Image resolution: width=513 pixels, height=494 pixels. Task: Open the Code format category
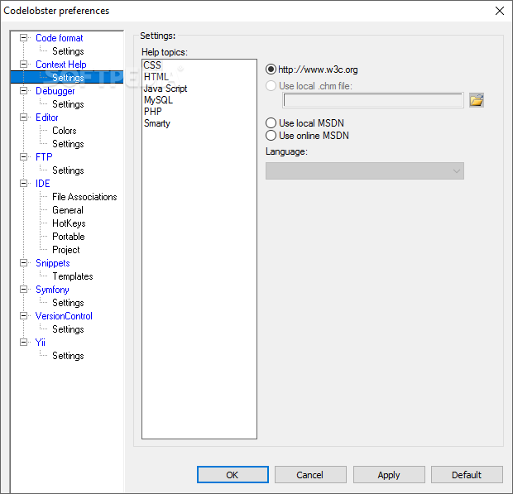click(60, 38)
